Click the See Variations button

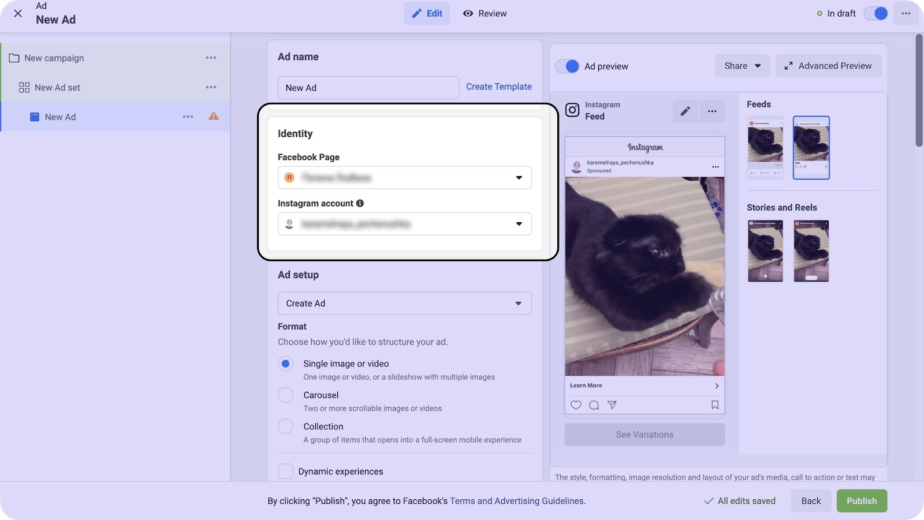(644, 435)
